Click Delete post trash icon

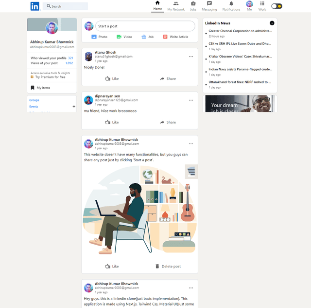(157, 266)
